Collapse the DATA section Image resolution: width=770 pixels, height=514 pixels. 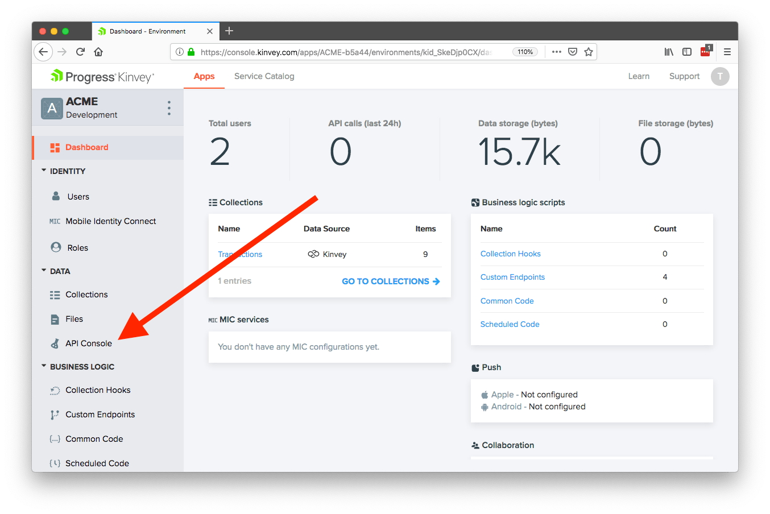click(44, 271)
